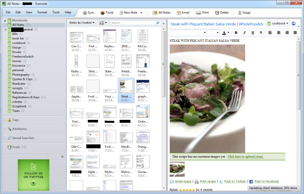Screen dimensions: 304x194
Task: Click the note list Search field
Action: (x=133, y=23)
